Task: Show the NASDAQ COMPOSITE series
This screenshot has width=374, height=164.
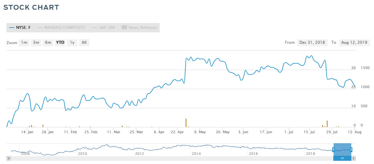Action: 61,28
